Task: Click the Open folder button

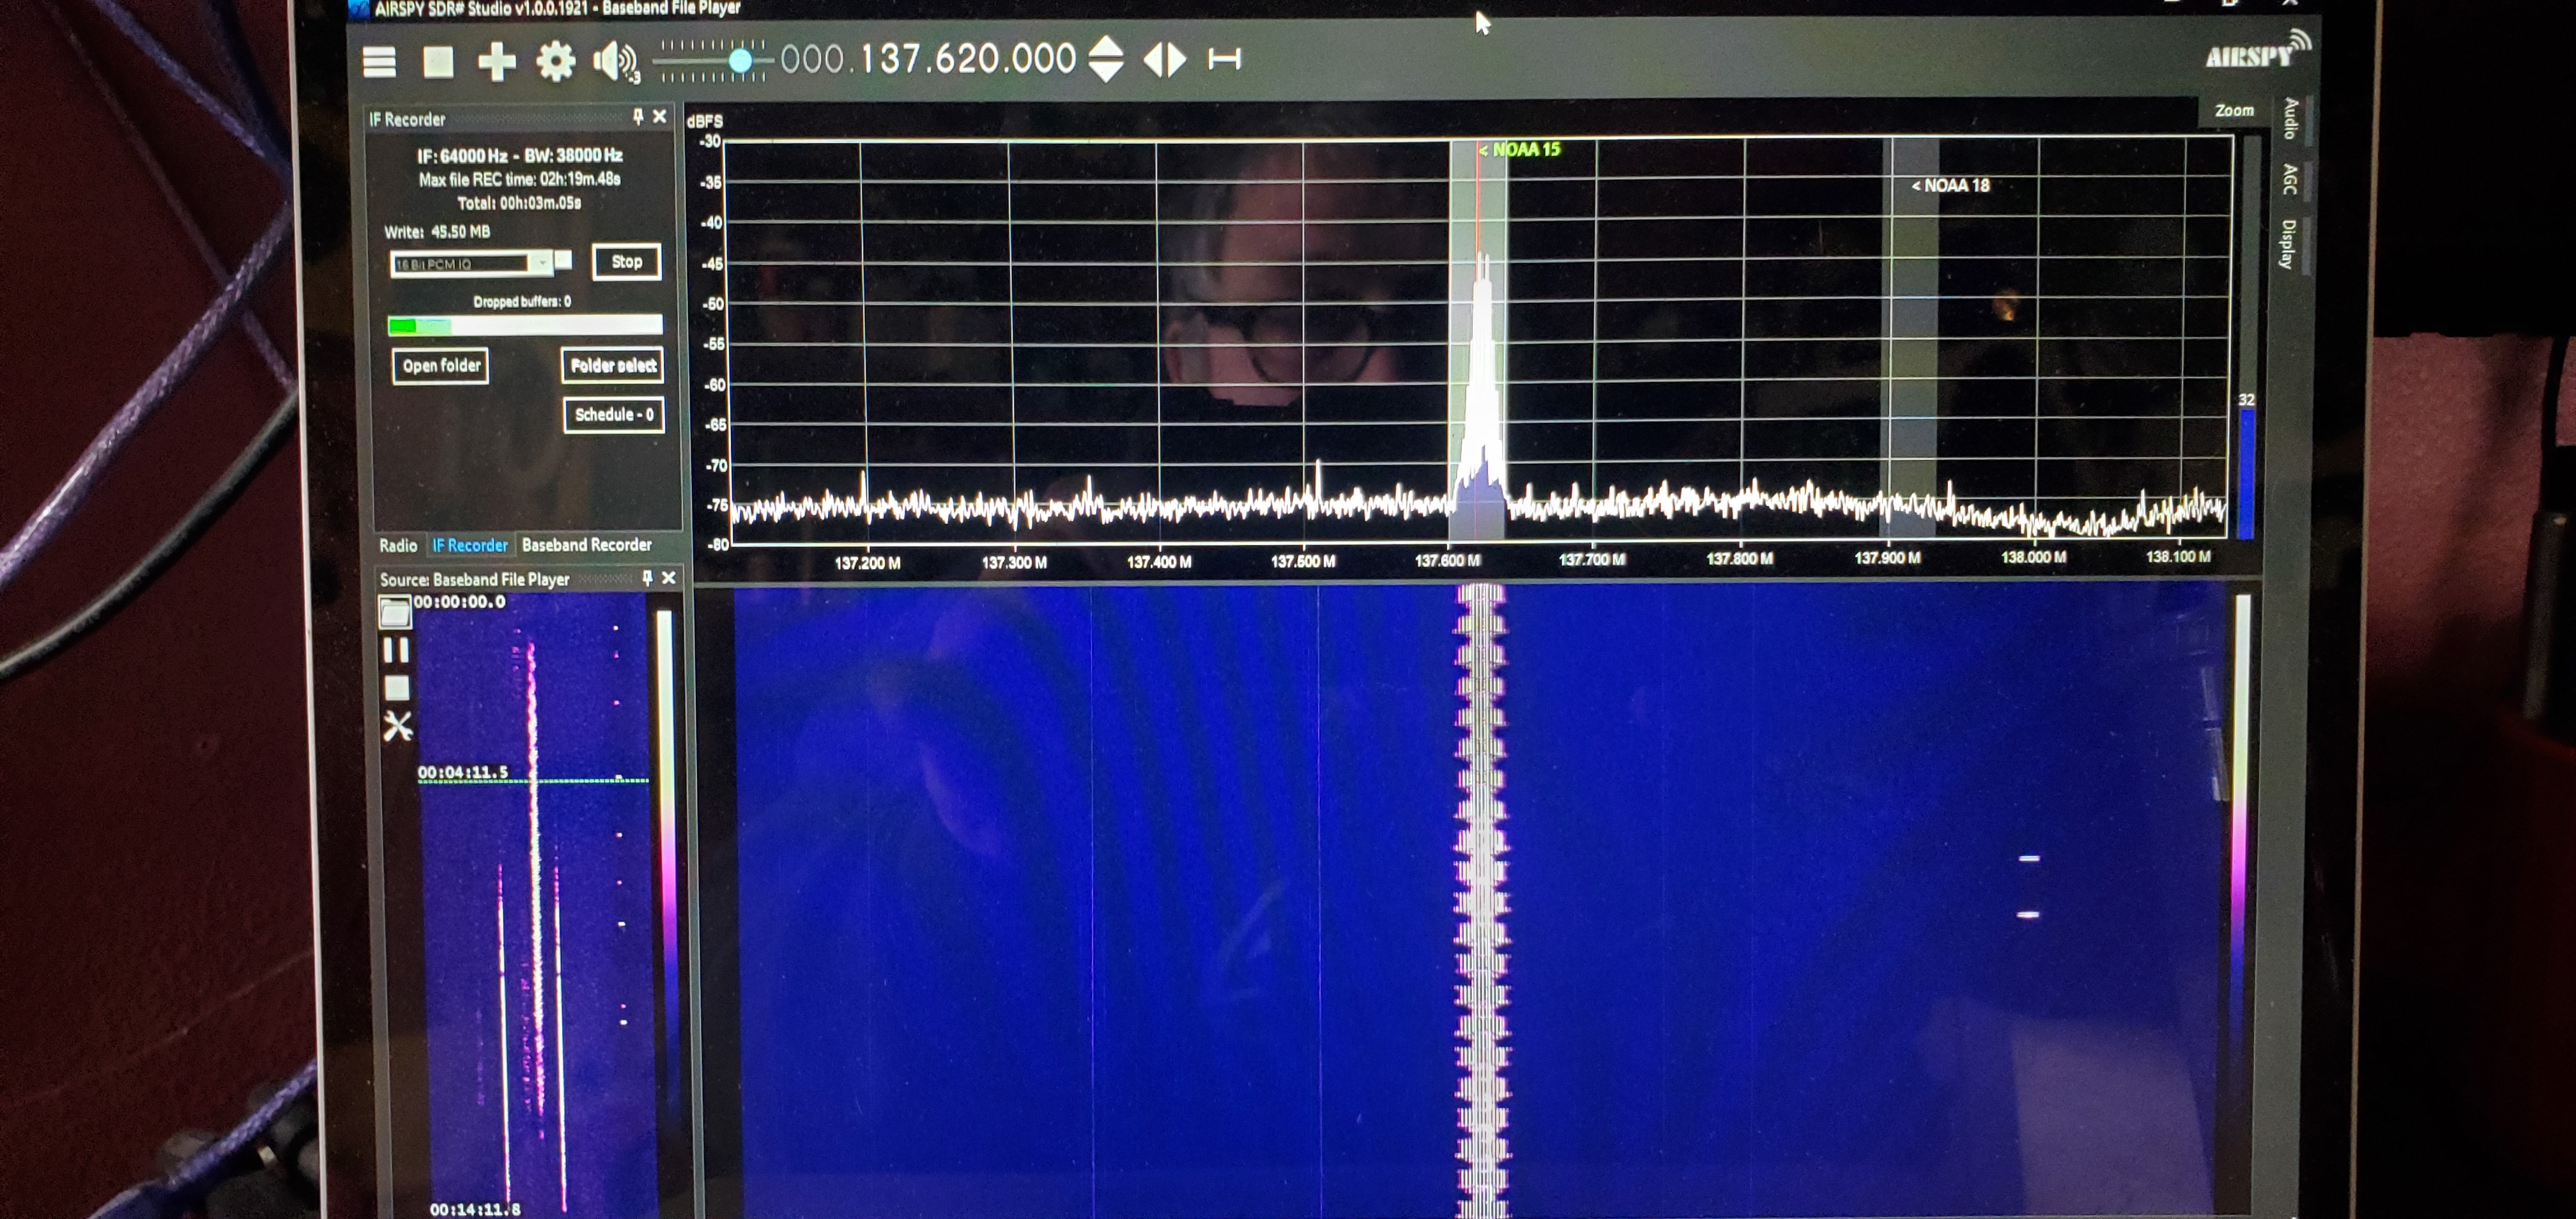Action: click(441, 366)
